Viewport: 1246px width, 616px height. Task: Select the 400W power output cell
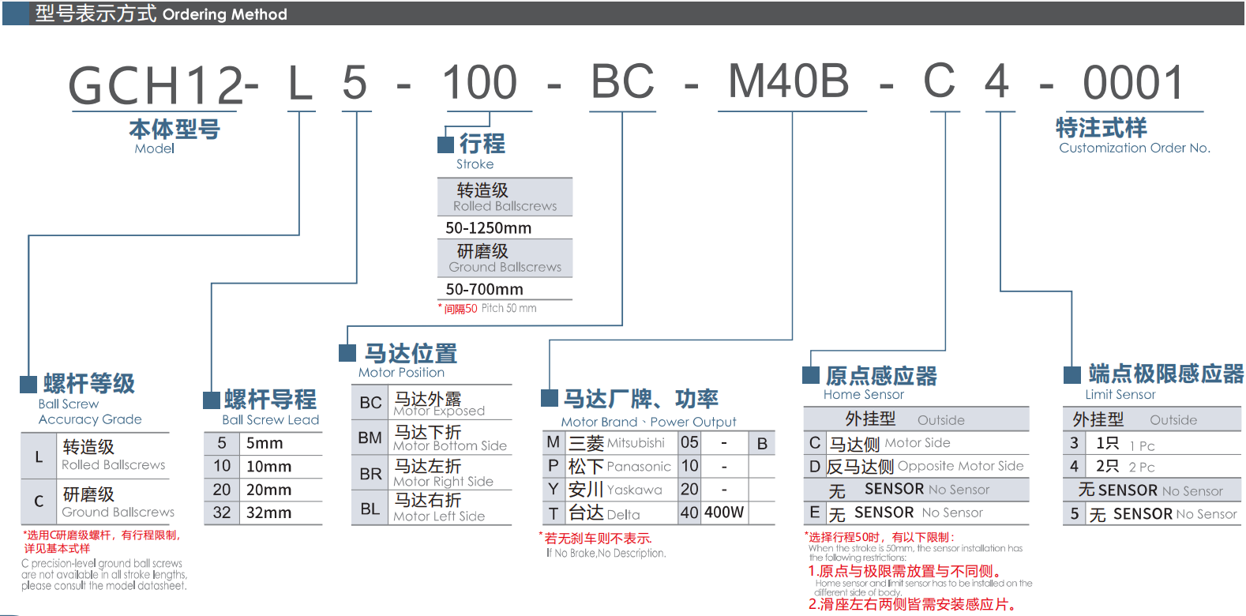tap(723, 513)
